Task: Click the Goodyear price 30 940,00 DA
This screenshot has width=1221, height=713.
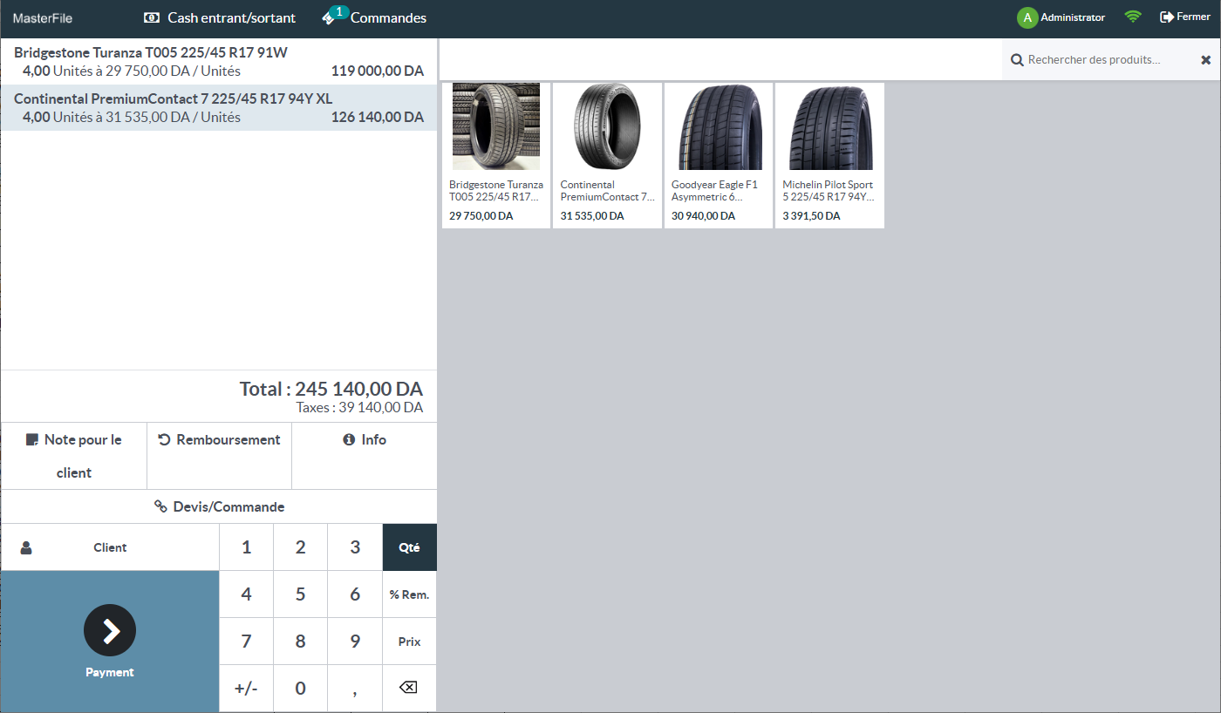Action: [703, 216]
